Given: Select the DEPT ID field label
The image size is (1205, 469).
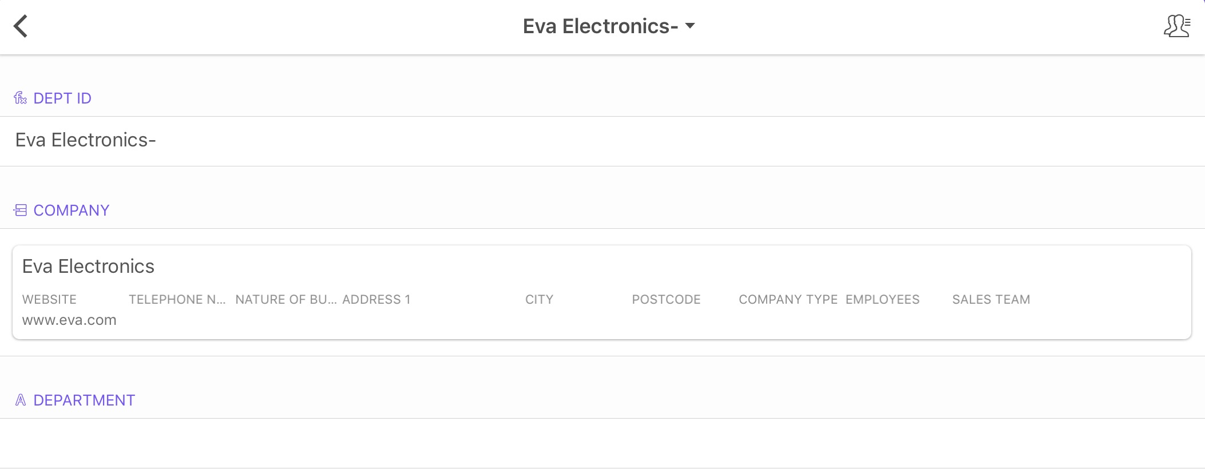Looking at the screenshot, I should click(62, 98).
